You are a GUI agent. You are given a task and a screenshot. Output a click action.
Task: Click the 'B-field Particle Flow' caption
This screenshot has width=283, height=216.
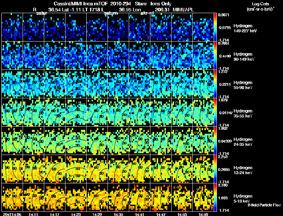[264, 205]
